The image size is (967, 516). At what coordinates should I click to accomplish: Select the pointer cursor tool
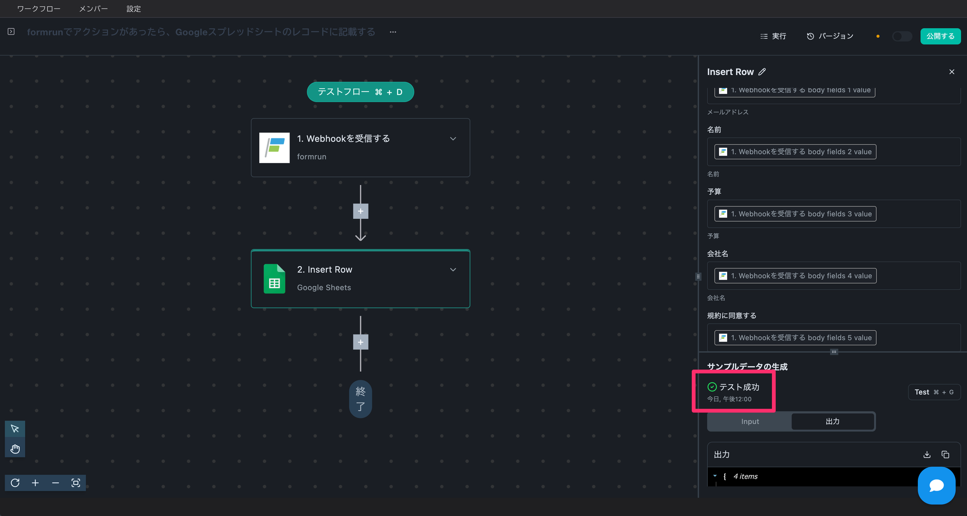coord(15,429)
